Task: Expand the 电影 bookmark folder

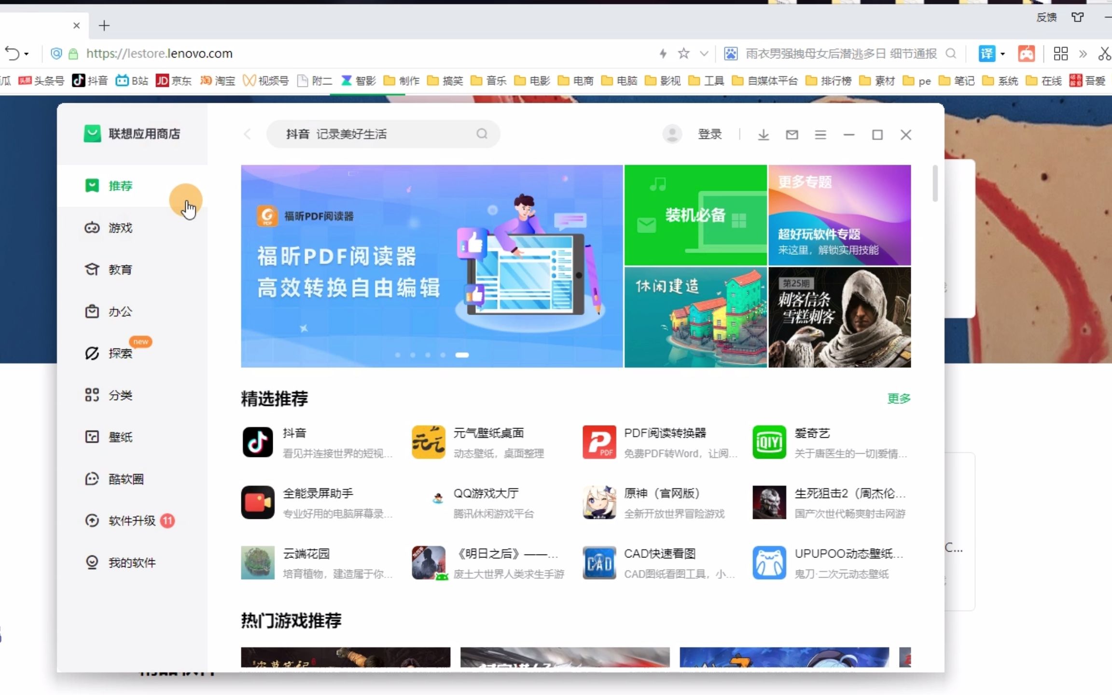Action: click(532, 81)
